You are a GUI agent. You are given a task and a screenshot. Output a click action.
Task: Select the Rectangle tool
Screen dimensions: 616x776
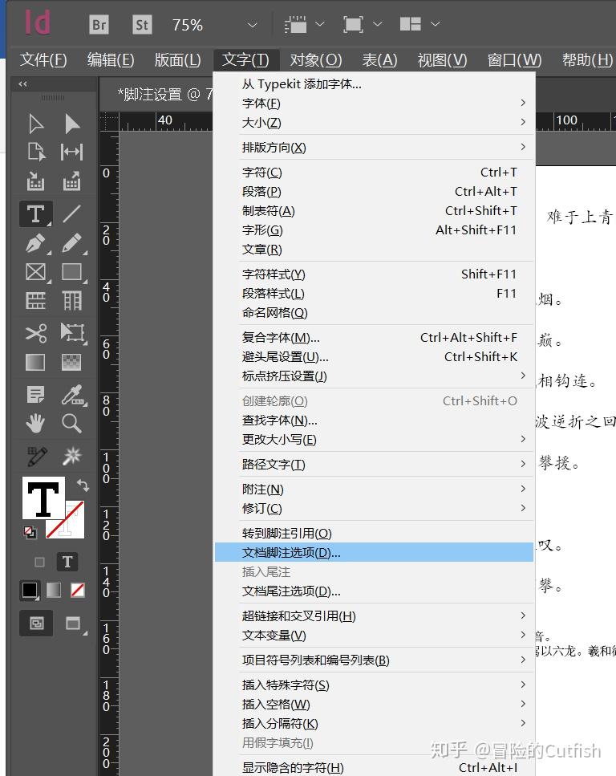(x=71, y=272)
